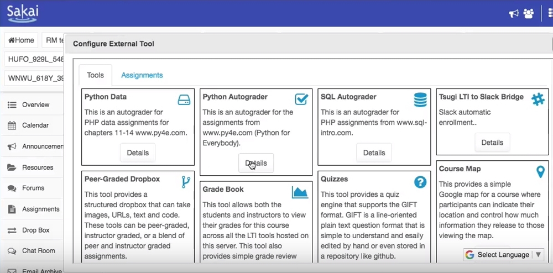The width and height of the screenshot is (553, 273).
Task: Open Chat Room in sidebar
Action: pos(32,251)
